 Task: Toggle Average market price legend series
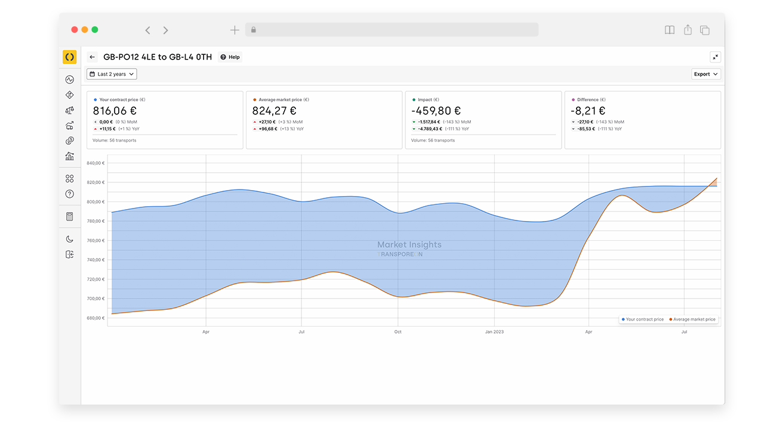692,319
